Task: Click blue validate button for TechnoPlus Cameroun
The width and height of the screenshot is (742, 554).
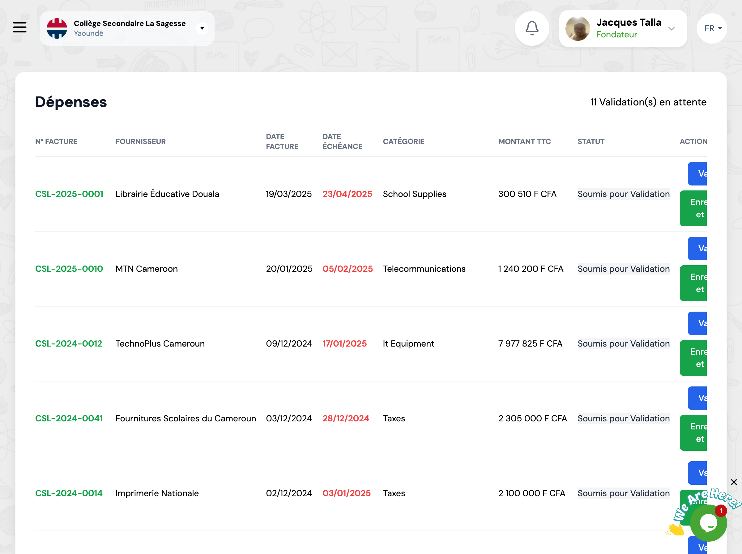Action: [x=697, y=323]
